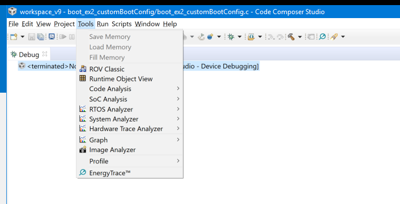
Task: Click the green bug Debug toolbar icon
Action: tap(231, 37)
